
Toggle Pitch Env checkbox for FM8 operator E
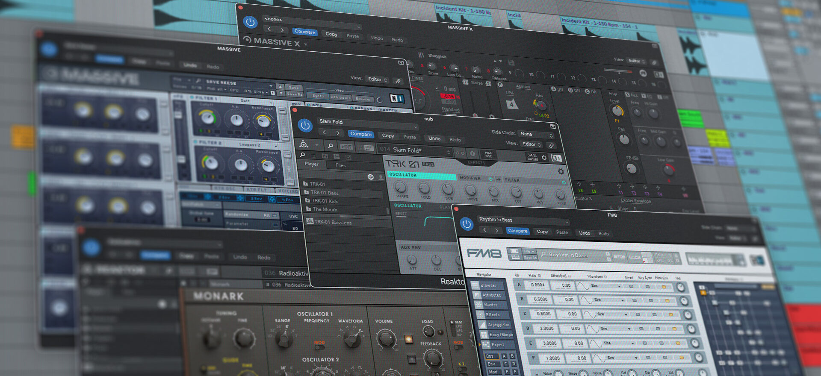pyautogui.click(x=678, y=343)
